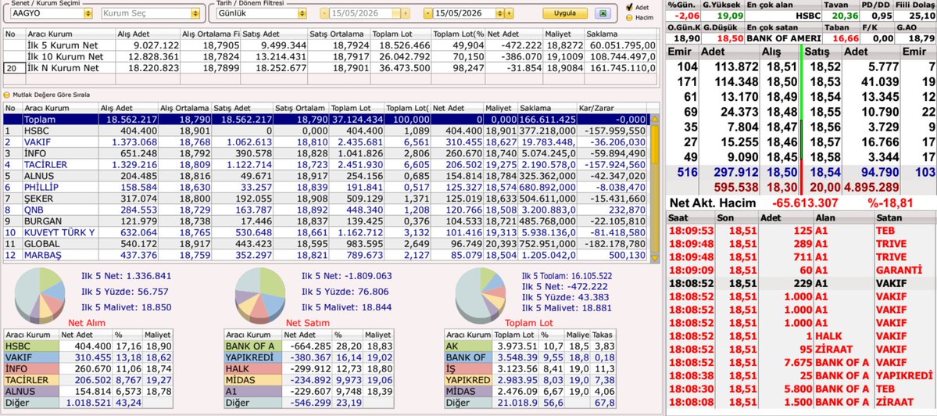Select the QNB row in broker table
Screen dimensions: 937x416
(326, 210)
